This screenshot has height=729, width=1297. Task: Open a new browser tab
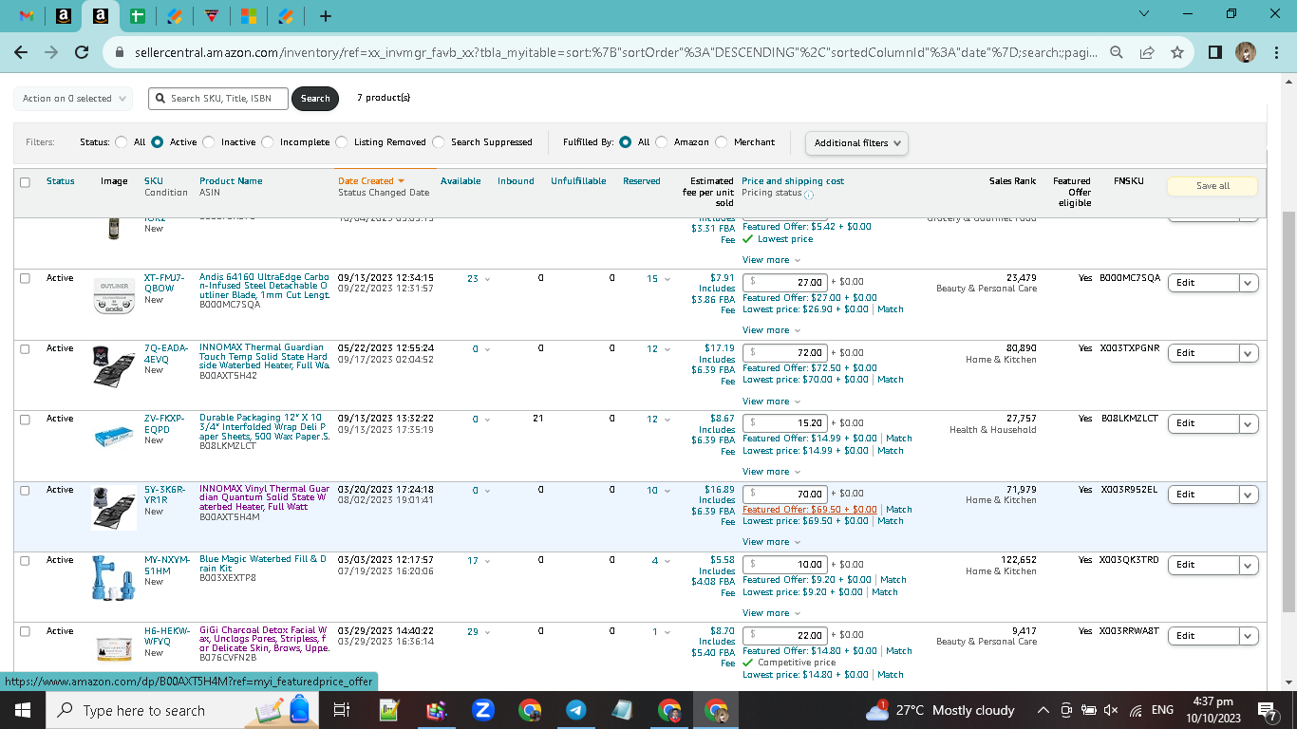[326, 16]
